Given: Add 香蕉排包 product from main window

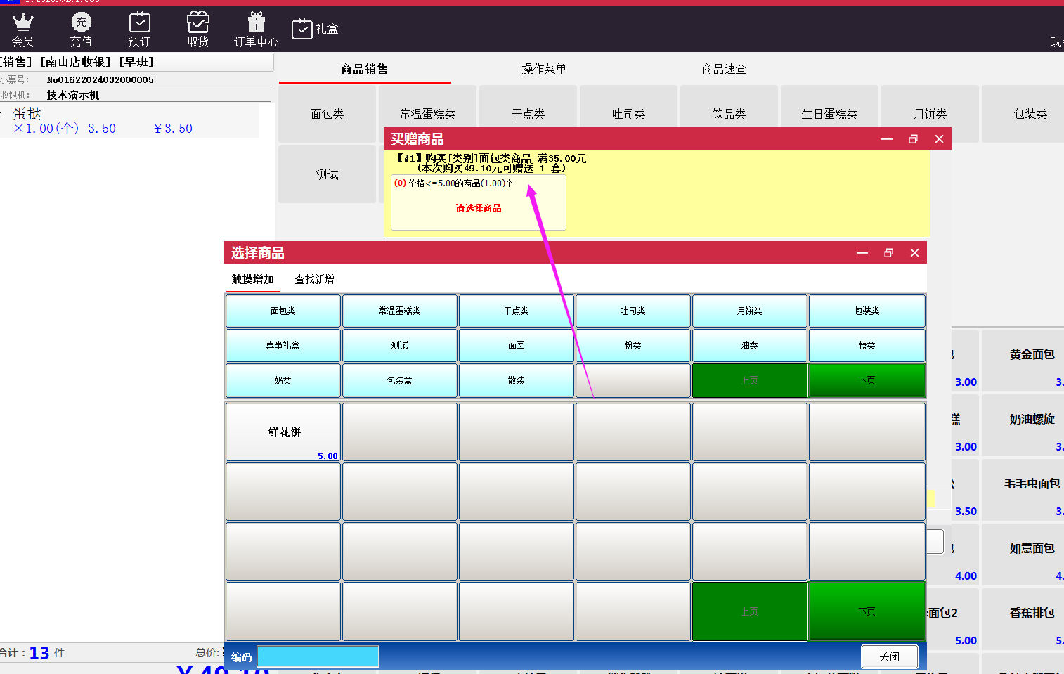Looking at the screenshot, I should (x=1024, y=618).
